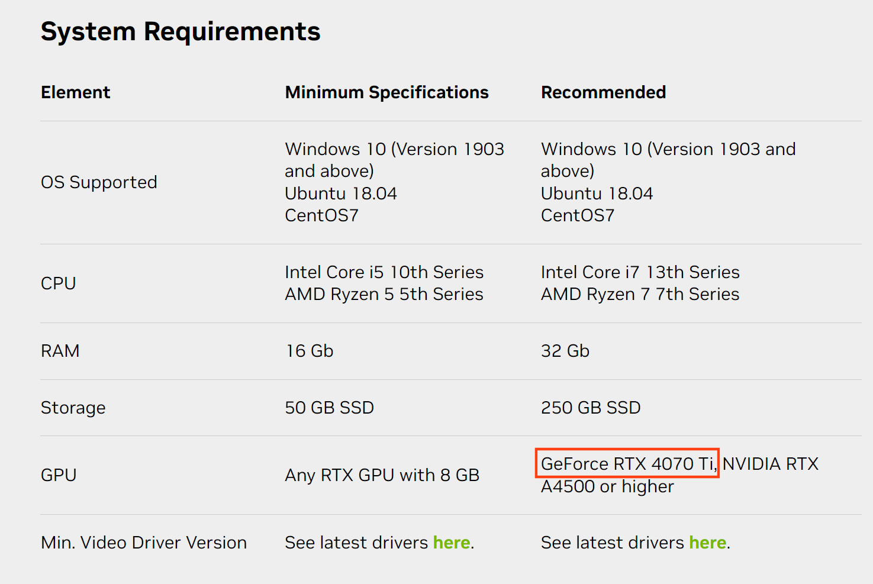Click the 250 GB SSD storage value
Viewport: 873px width, 584px height.
click(590, 408)
